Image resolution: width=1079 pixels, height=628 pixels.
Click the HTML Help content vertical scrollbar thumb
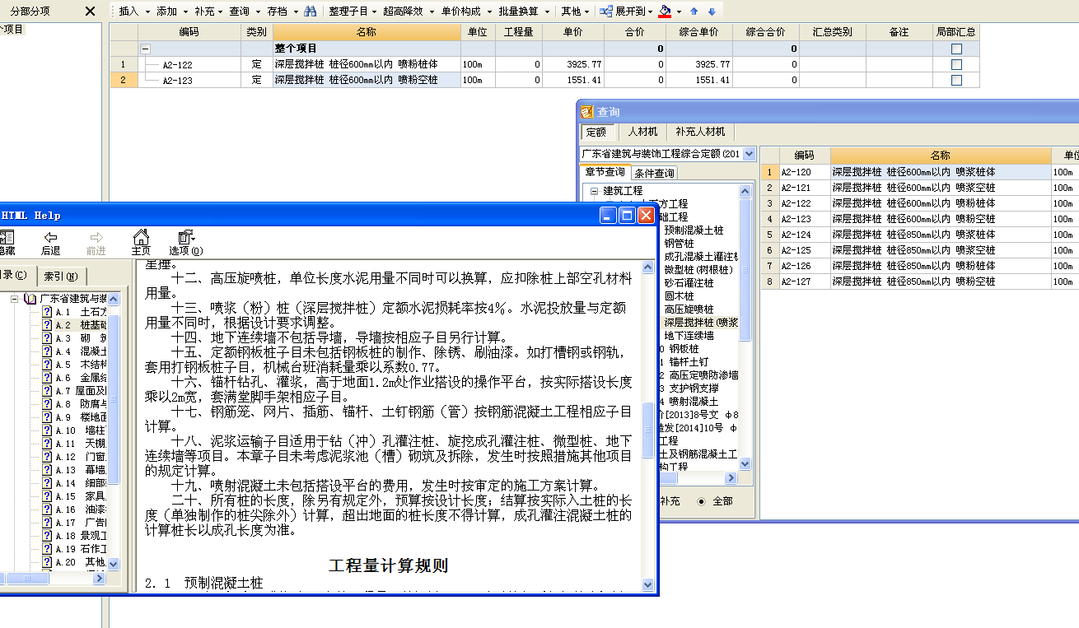coord(648,431)
